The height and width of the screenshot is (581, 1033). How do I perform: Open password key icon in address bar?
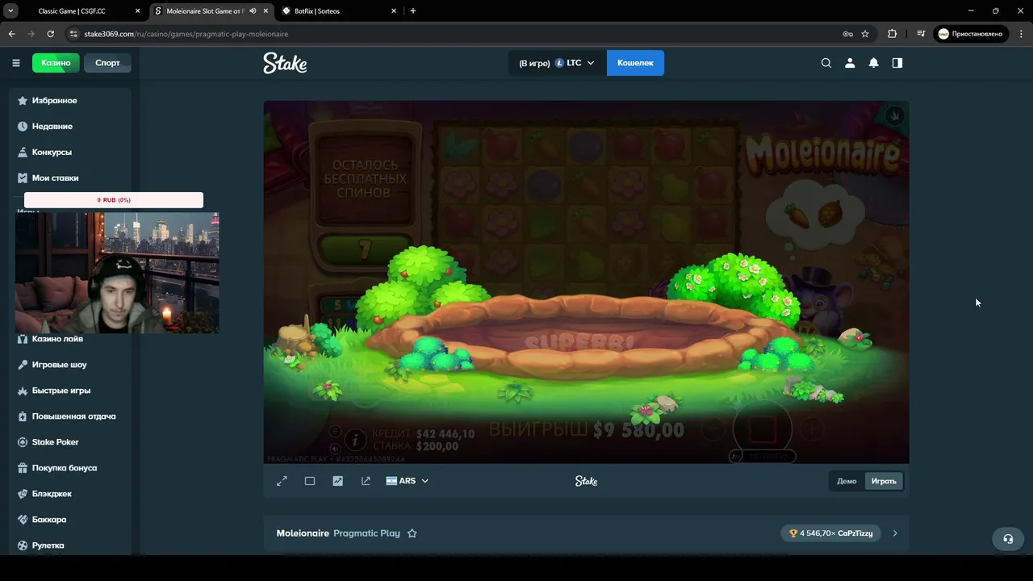[847, 34]
